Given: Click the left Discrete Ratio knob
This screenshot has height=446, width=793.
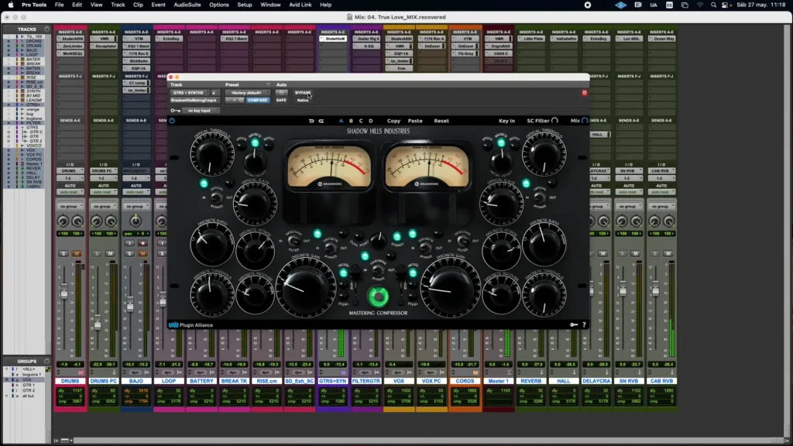Looking at the screenshot, I should [212, 244].
